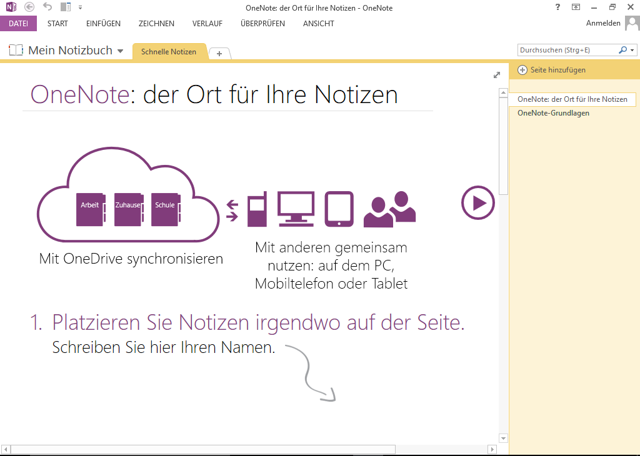This screenshot has width=640, height=456.
Task: Click inside the Durchsuchen search field
Action: coord(562,50)
